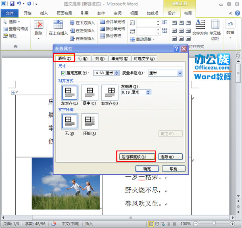Click OK (确定) button

pyautogui.click(x=147, y=169)
